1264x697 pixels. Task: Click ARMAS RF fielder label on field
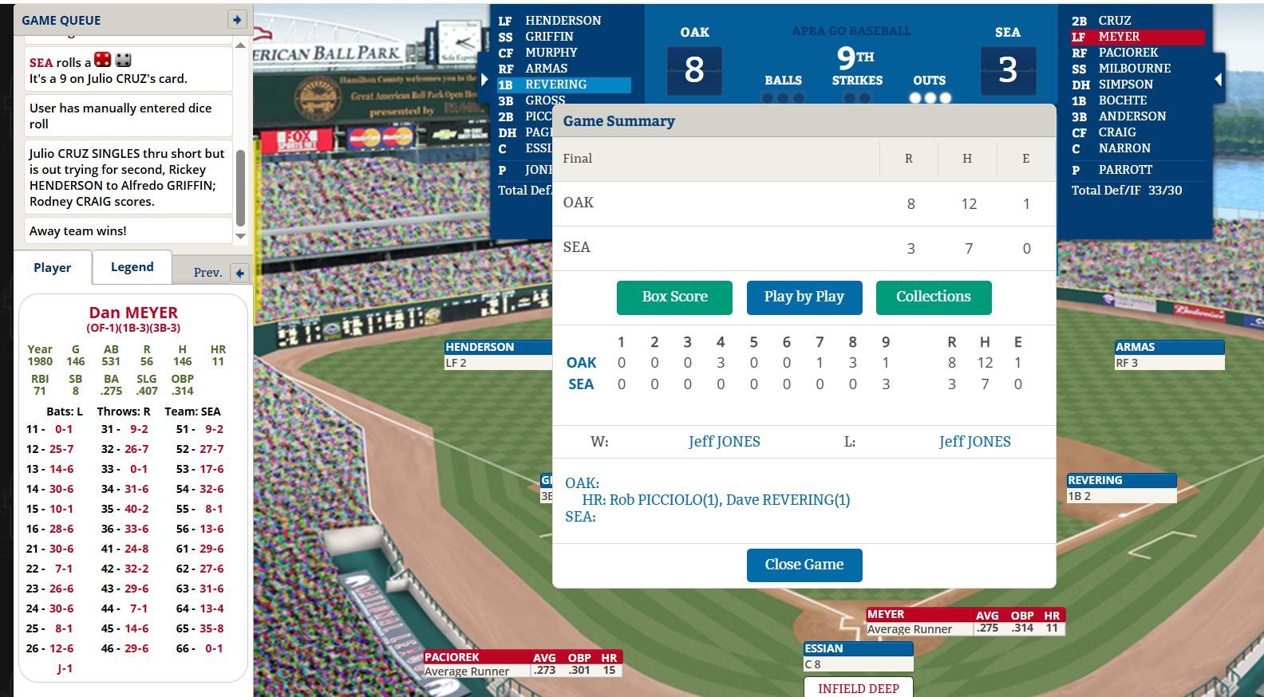tap(1169, 354)
